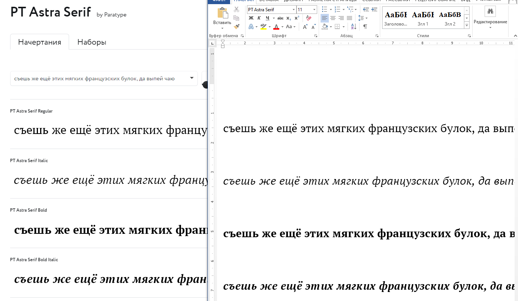Insert a bulleted list

click(324, 9)
